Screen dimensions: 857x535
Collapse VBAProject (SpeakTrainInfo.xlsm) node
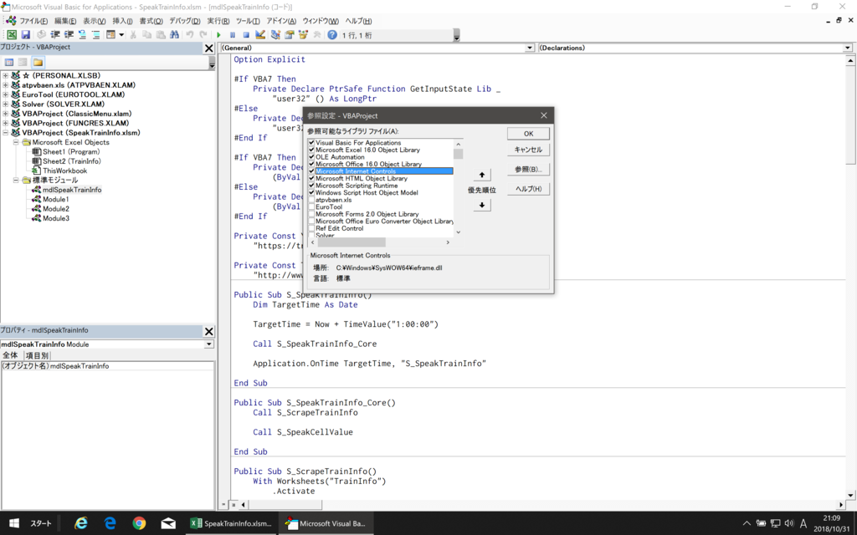[x=6, y=133]
